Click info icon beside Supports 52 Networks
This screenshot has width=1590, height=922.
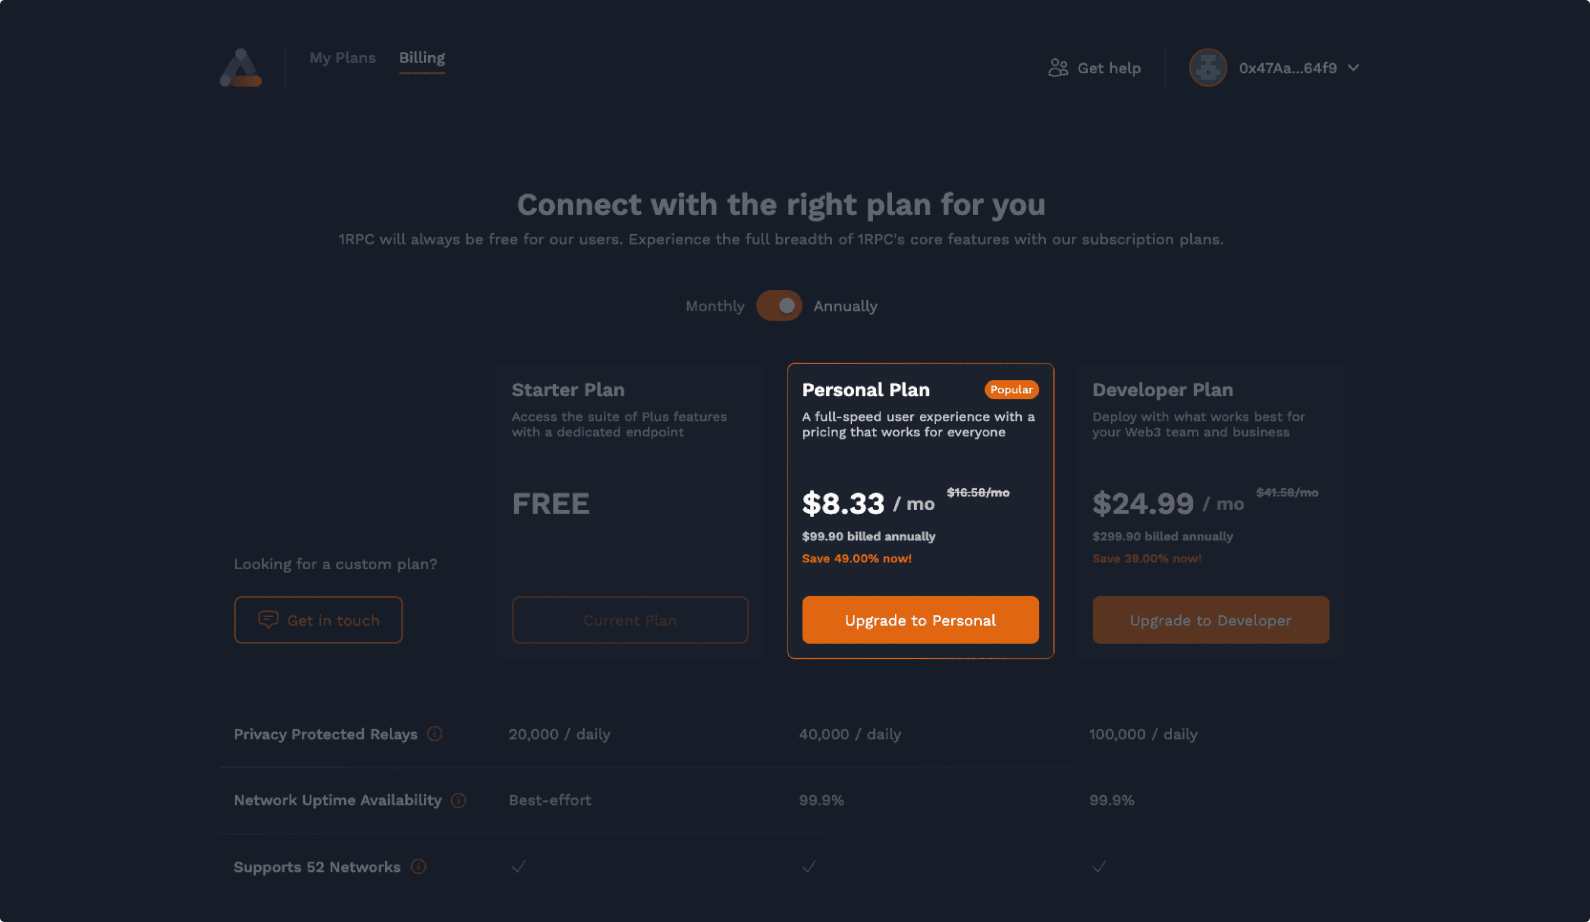pyautogui.click(x=418, y=866)
